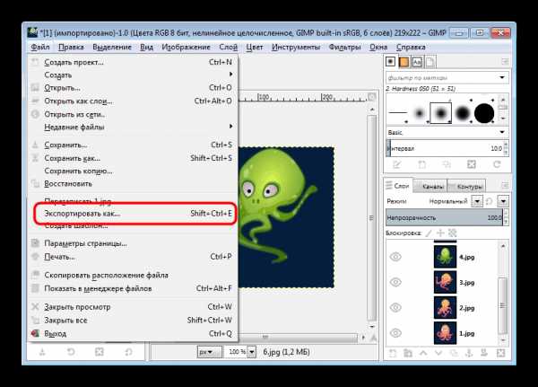The height and width of the screenshot is (387, 538).
Task: Click the New layer group icon
Action: [408, 353]
